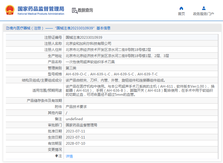Screen dimensions: 223x163
Task: Click the lightbulb icon beside 注
Action: (x=57, y=156)
